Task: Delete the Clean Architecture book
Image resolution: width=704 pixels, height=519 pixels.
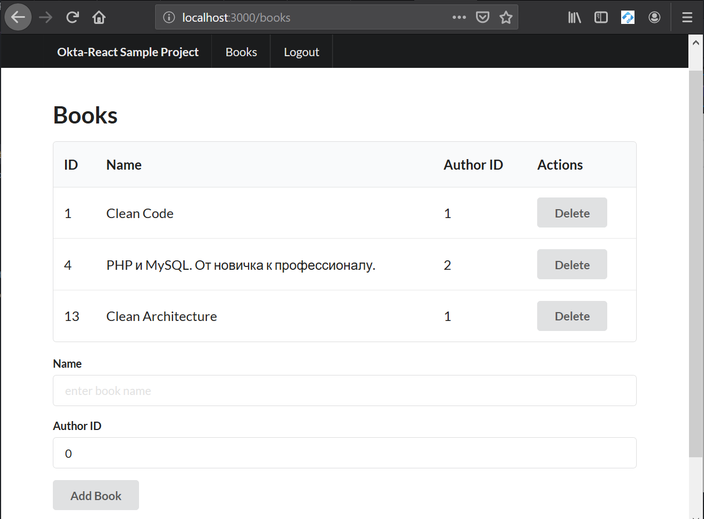Action: [572, 316]
